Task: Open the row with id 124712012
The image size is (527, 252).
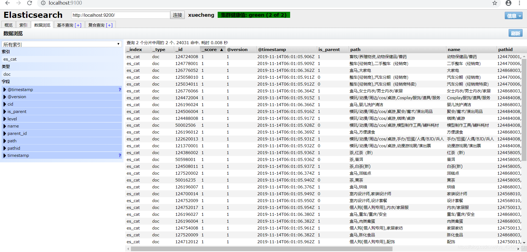Action: (187, 242)
